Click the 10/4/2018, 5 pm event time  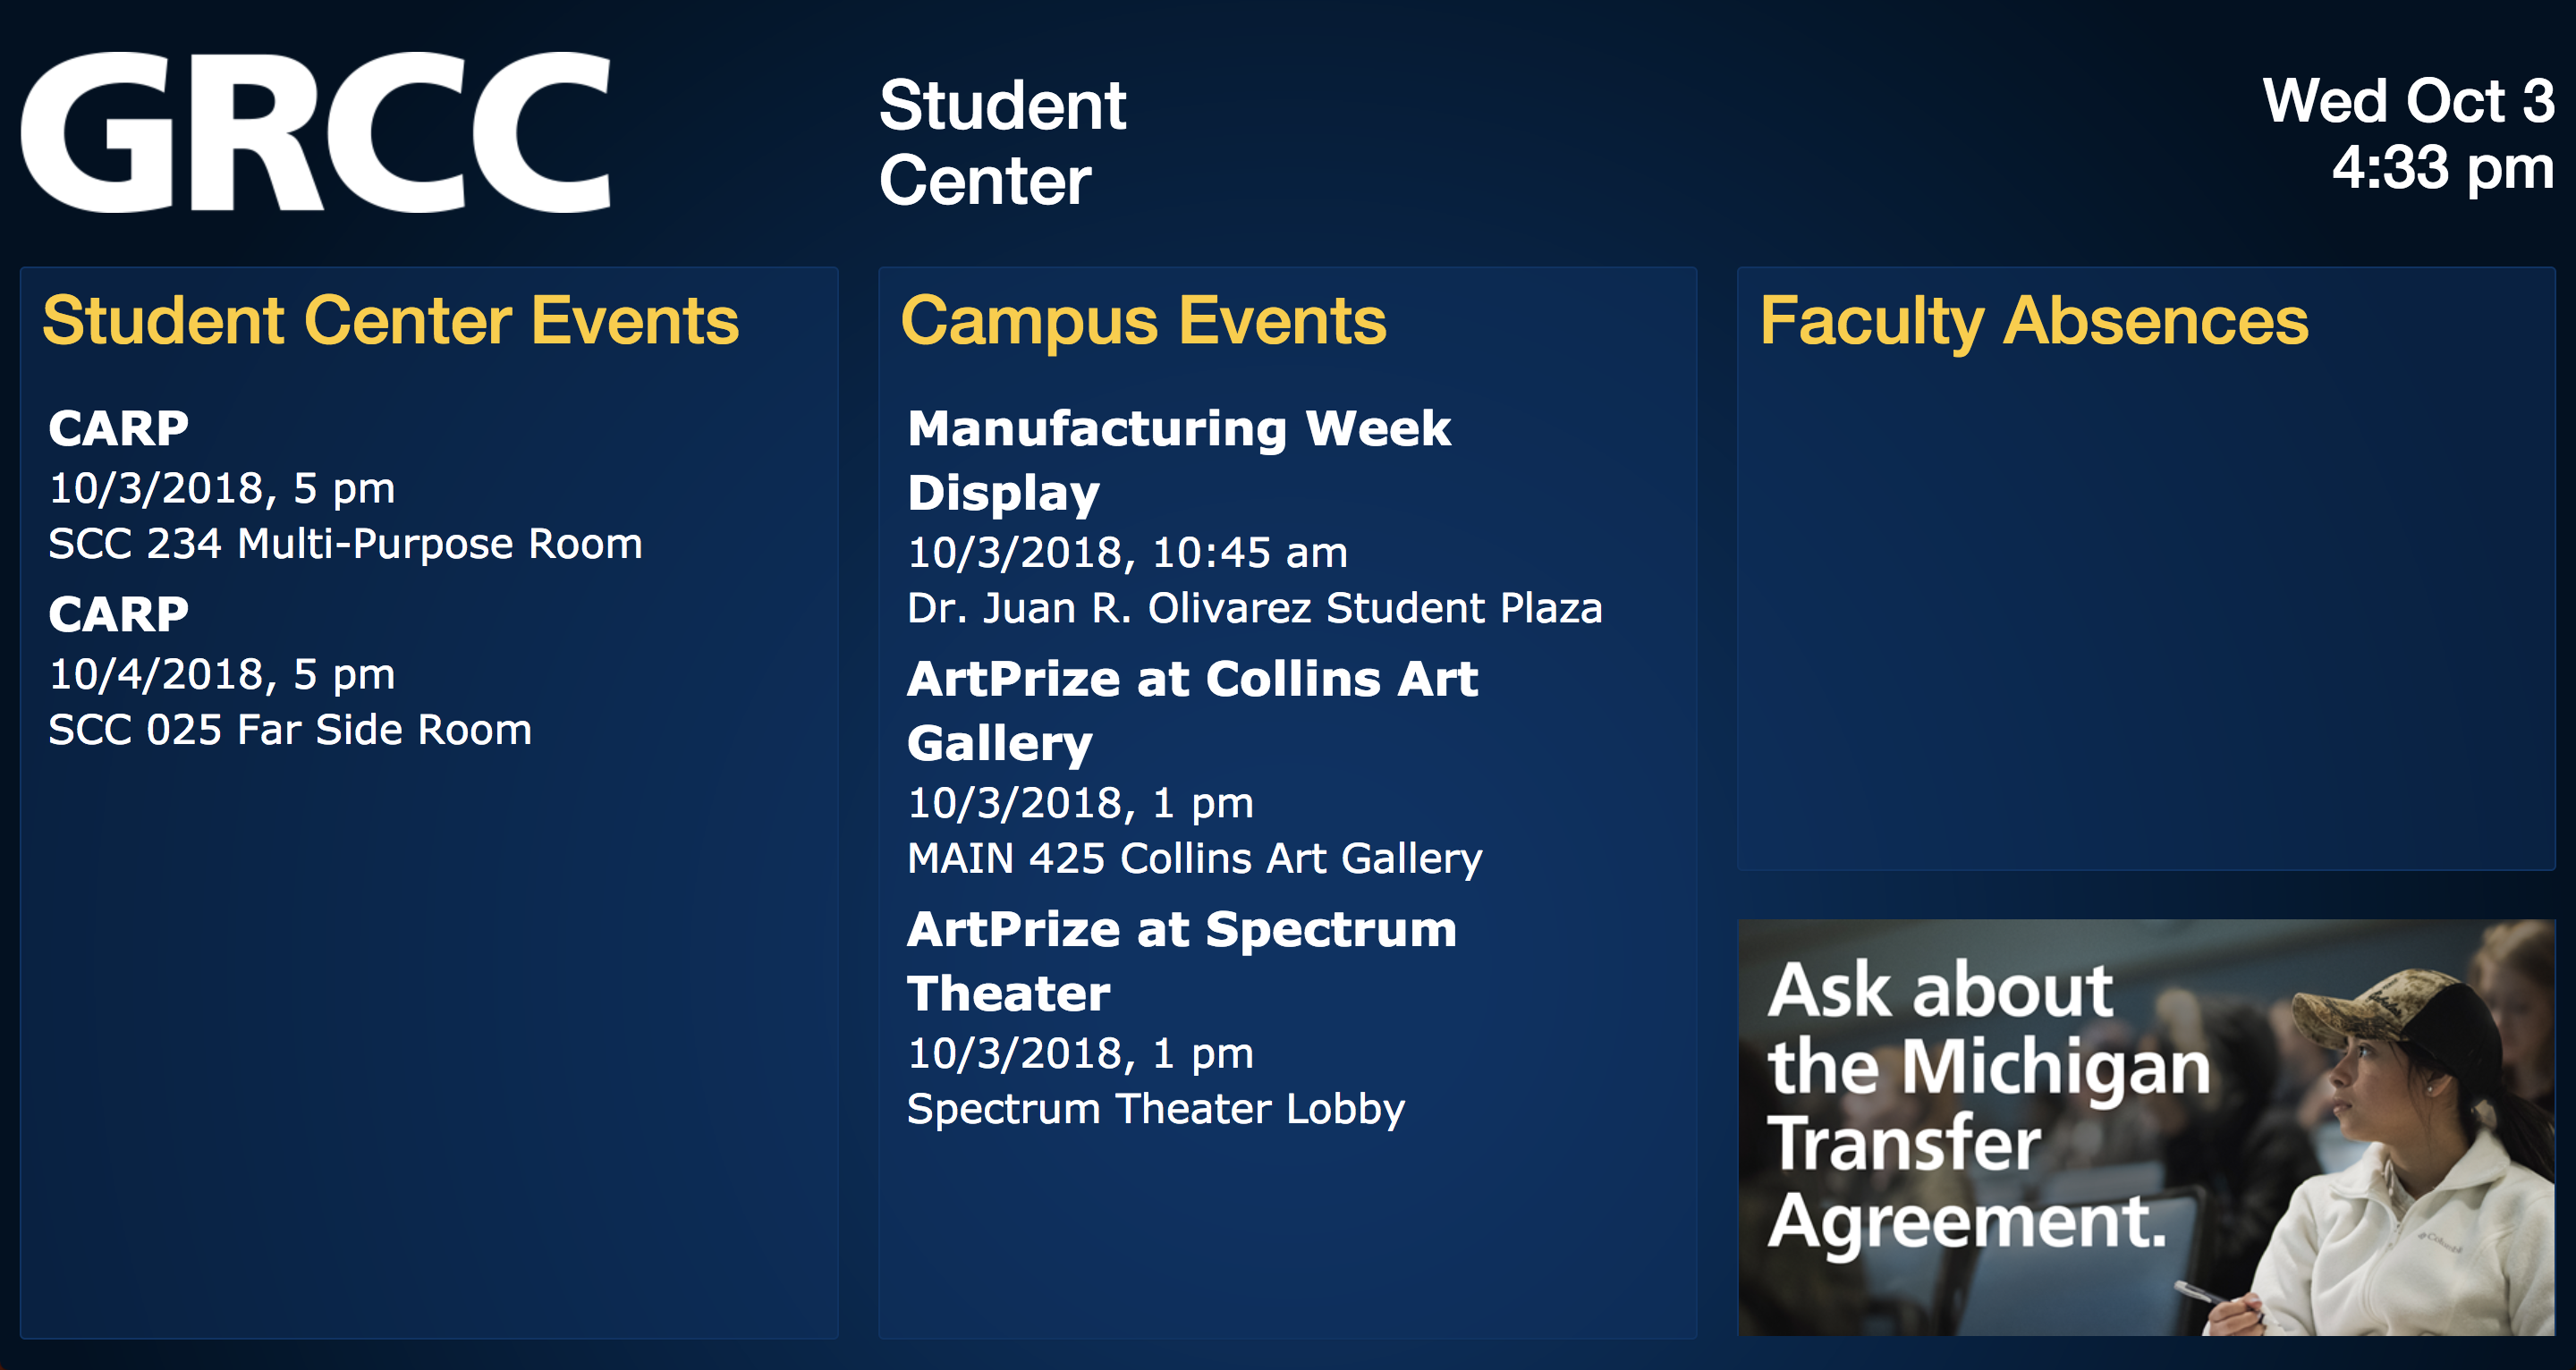[x=222, y=674]
